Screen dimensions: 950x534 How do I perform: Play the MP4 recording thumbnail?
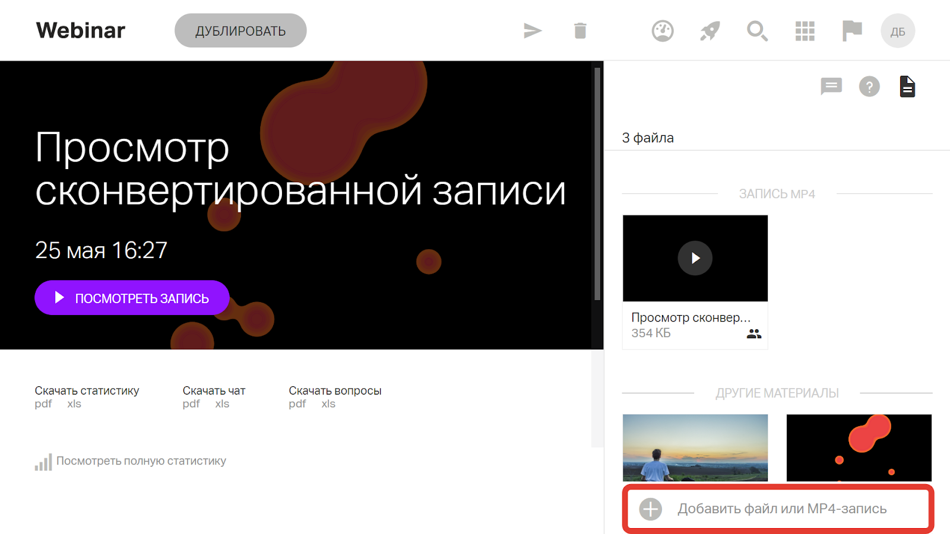pyautogui.click(x=695, y=258)
